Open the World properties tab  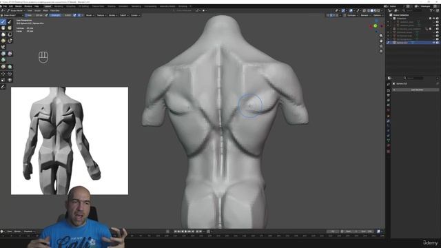click(x=389, y=110)
